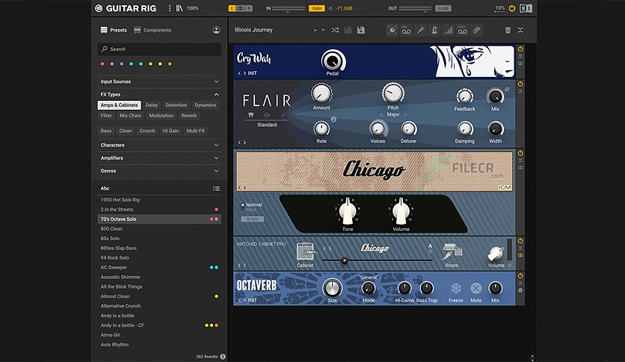Click the magnifier icon in search
Screen dimensions: 625x362
(105, 49)
